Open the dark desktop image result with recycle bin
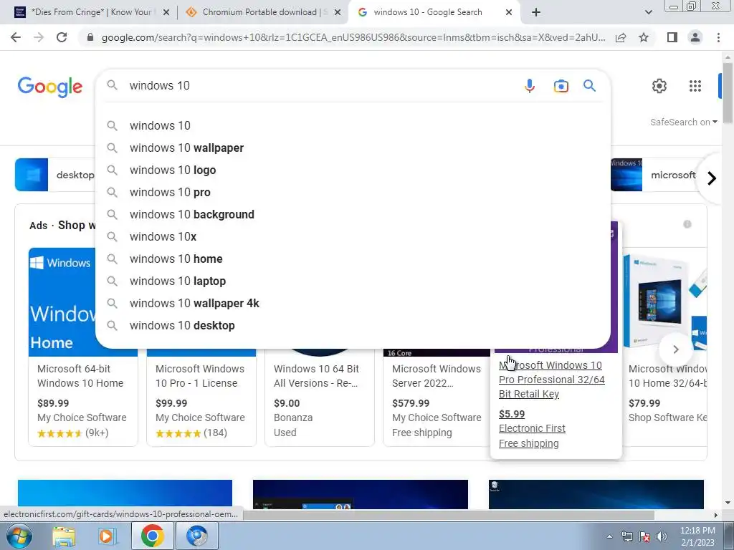This screenshot has height=550, width=734. [x=596, y=494]
